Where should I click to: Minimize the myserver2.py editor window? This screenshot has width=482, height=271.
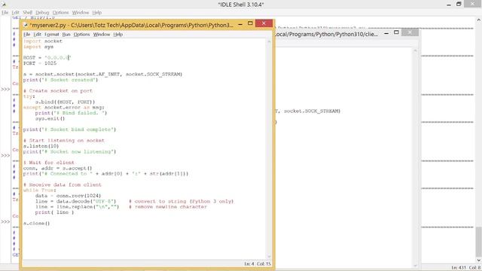pyautogui.click(x=240, y=23)
